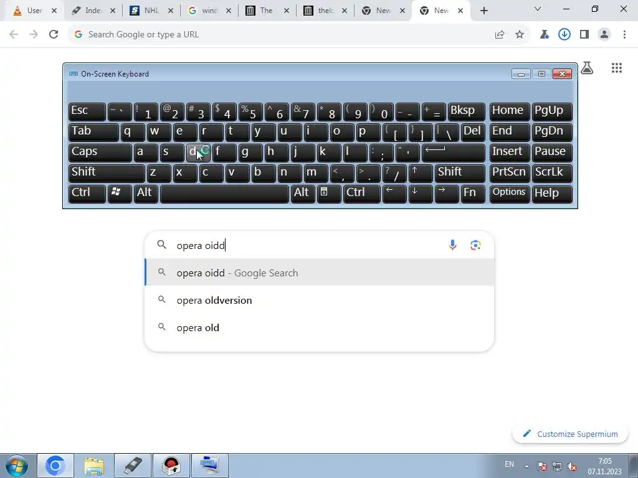Viewport: 638px width, 478px height.
Task: Click the toolbar flask extension icon
Action: [544, 35]
